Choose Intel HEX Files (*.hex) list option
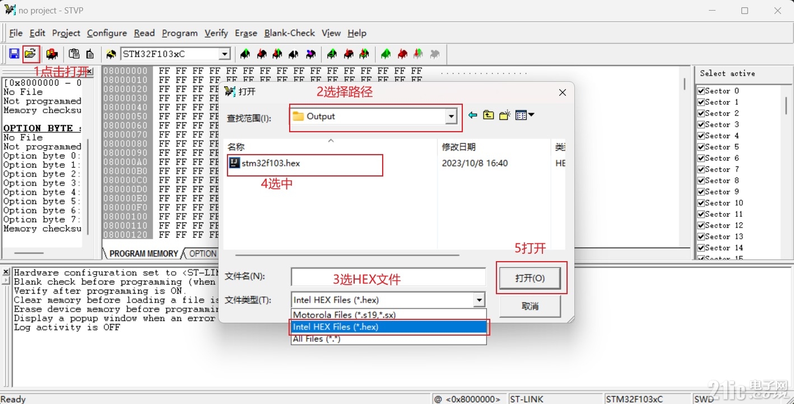 [x=388, y=327]
